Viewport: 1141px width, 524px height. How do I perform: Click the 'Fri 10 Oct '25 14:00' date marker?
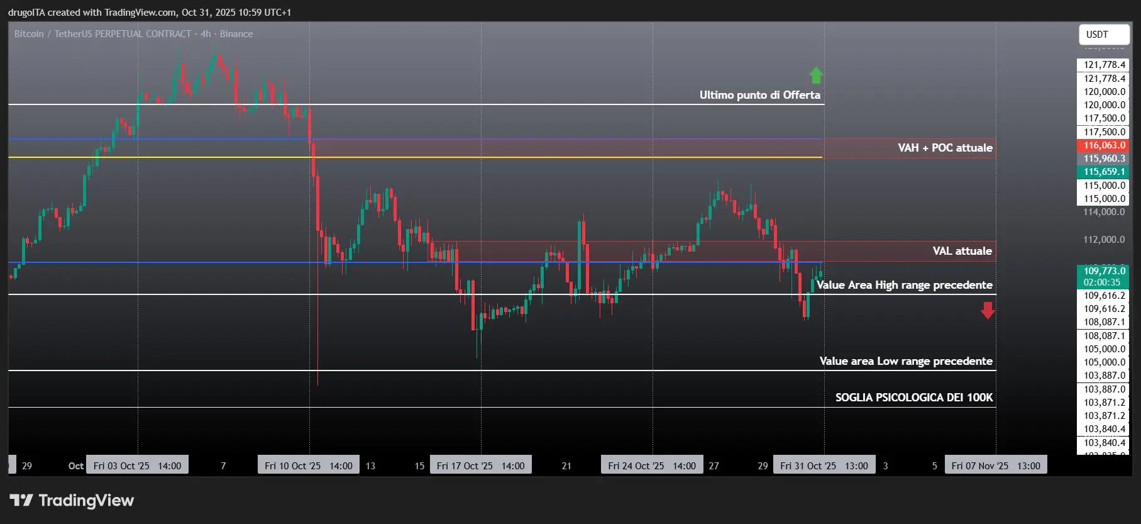pyautogui.click(x=309, y=465)
